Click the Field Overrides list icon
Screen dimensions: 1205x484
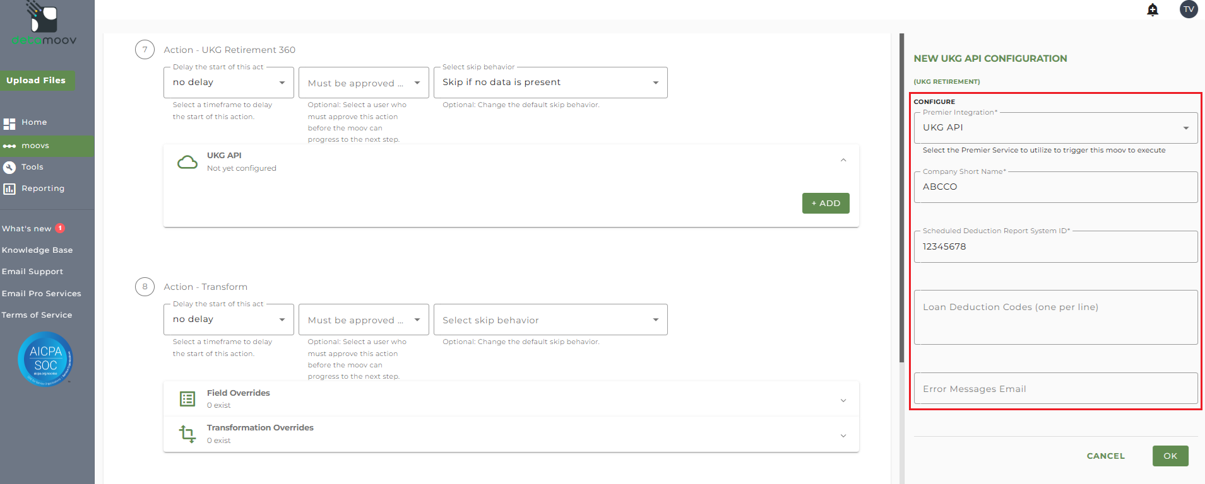coord(187,399)
